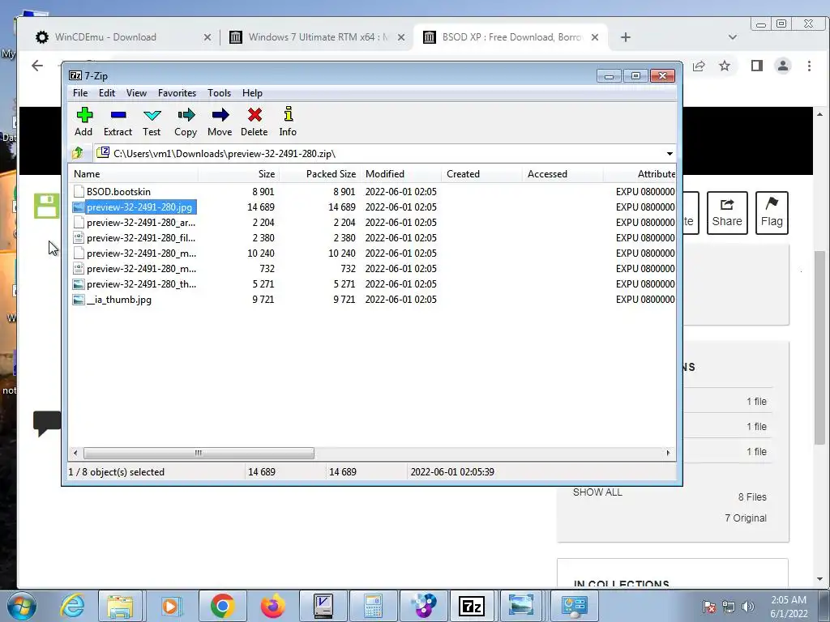830x622 pixels.
Task: Open Chrome tab search dropdown
Action: click(x=733, y=37)
